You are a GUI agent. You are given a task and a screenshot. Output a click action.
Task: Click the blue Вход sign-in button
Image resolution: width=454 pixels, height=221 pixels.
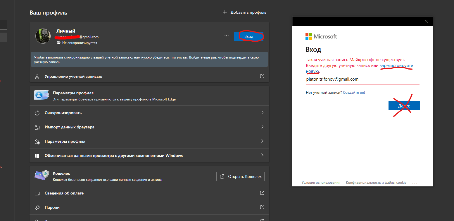[x=249, y=36]
